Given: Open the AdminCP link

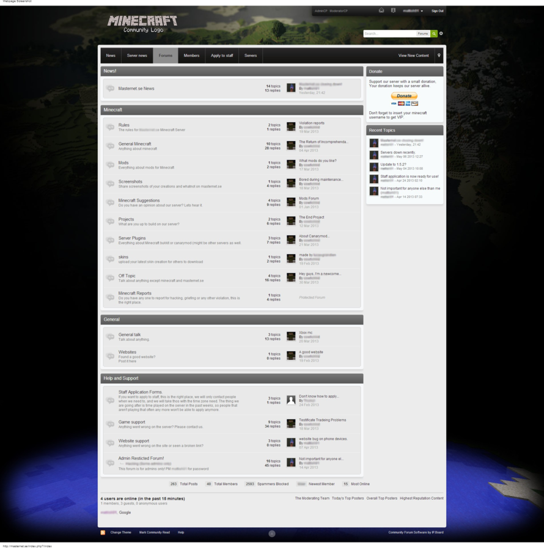Looking at the screenshot, I should pos(321,11).
